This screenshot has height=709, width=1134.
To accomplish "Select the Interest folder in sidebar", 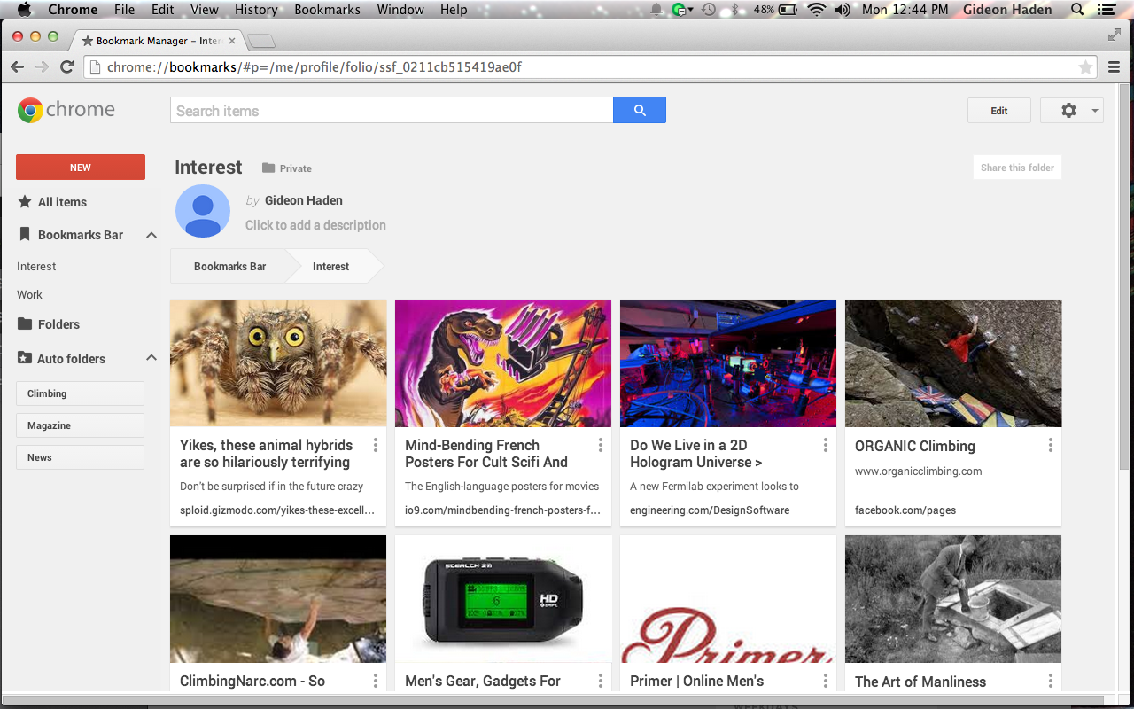I will tap(36, 266).
